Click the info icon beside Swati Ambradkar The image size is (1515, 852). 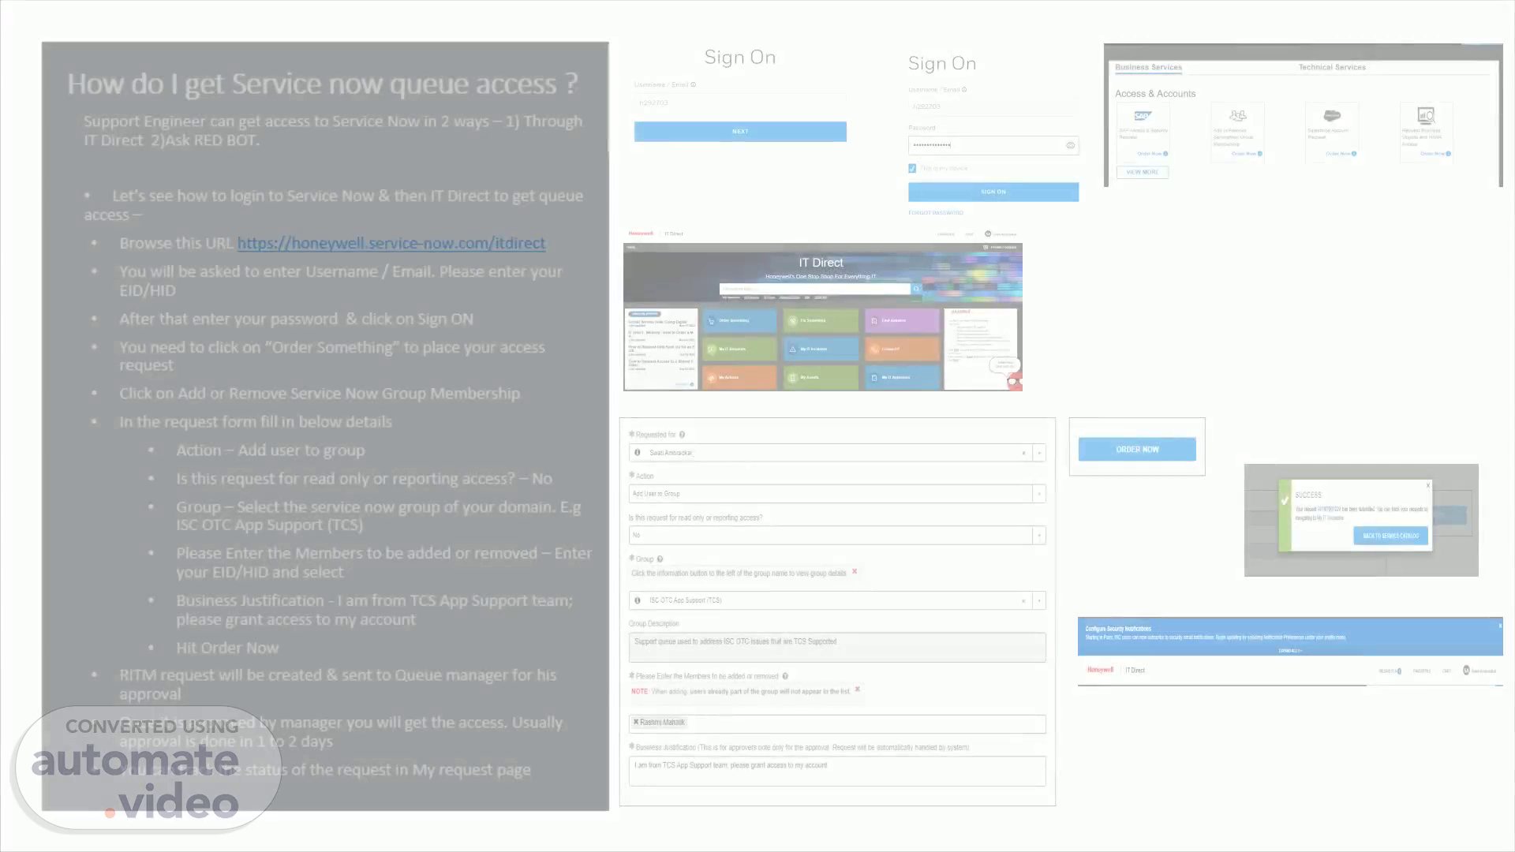click(x=638, y=453)
